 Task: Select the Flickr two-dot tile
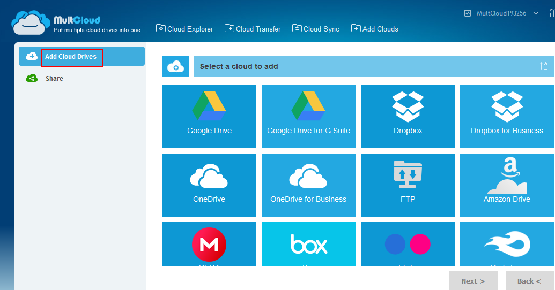(408, 244)
